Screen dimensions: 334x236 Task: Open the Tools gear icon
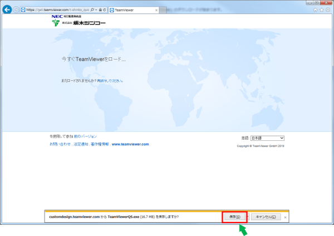click(x=328, y=10)
